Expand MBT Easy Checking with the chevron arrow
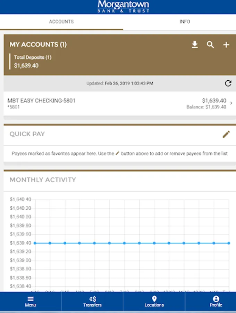The image size is (236, 313). coord(231,103)
